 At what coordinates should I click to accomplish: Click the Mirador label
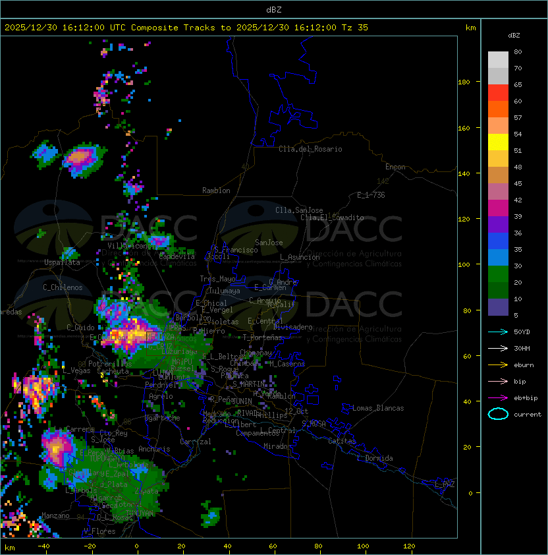(x=278, y=446)
